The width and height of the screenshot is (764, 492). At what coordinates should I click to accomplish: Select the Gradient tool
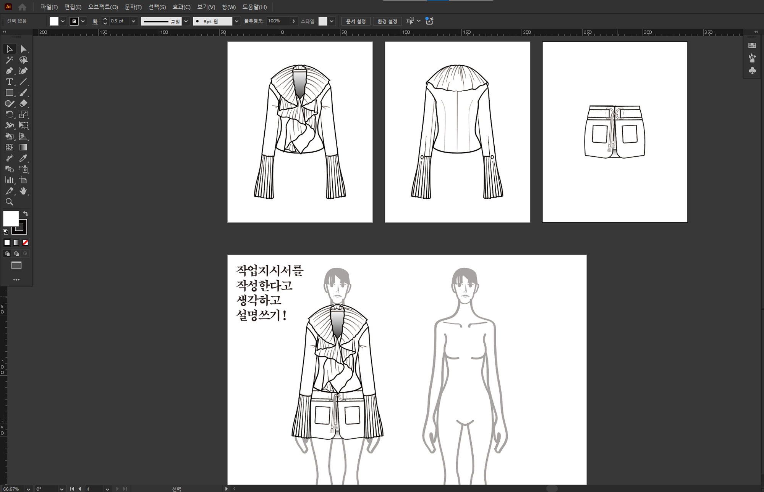(x=23, y=147)
